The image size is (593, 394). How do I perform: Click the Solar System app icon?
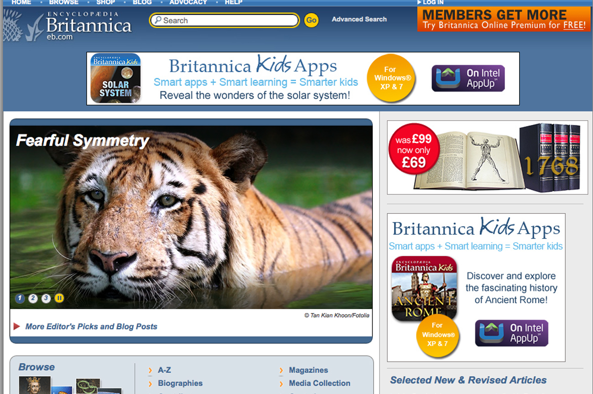coord(115,78)
